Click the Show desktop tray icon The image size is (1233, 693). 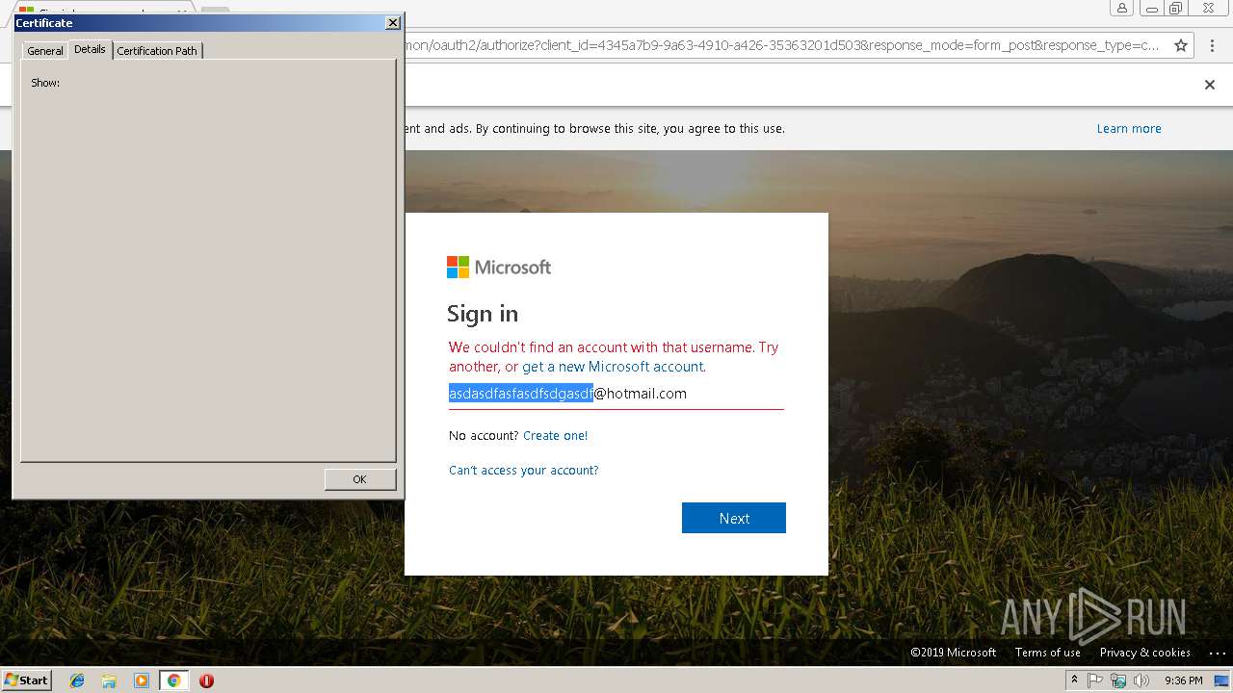click(x=1222, y=680)
